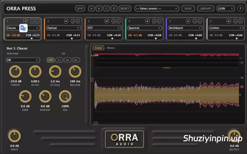Image resolution: width=247 pixels, height=154 pixels.
Task: Toggle slot 2 enable checkbox
Action: click(x=66, y=21)
